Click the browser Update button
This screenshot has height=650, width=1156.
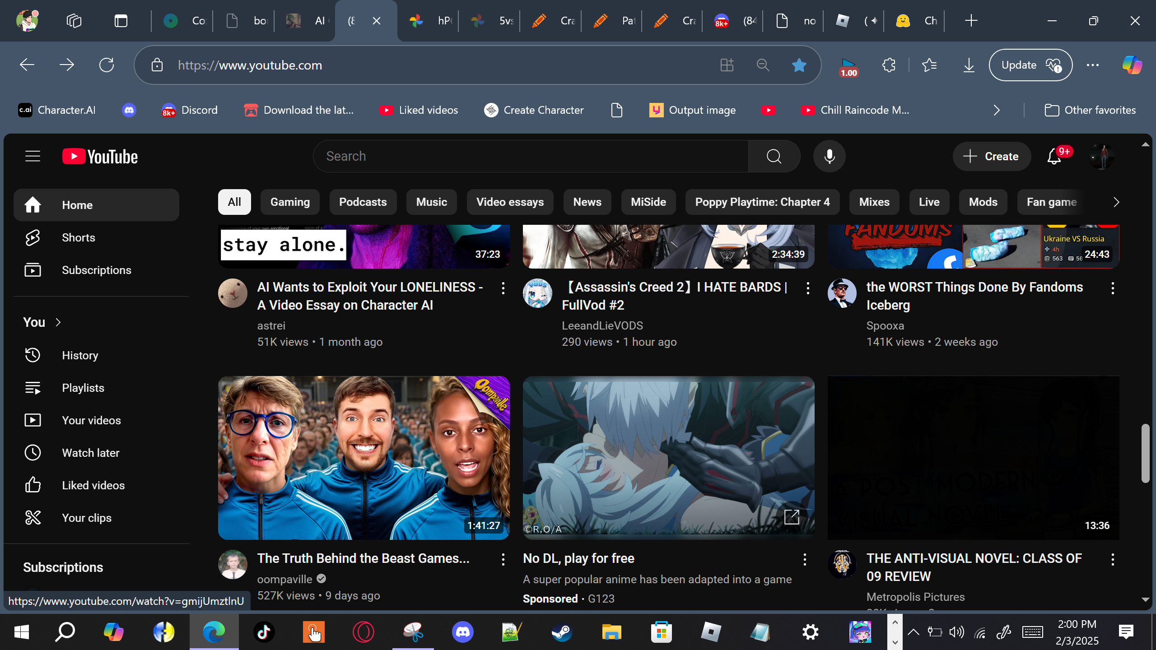[1030, 65]
